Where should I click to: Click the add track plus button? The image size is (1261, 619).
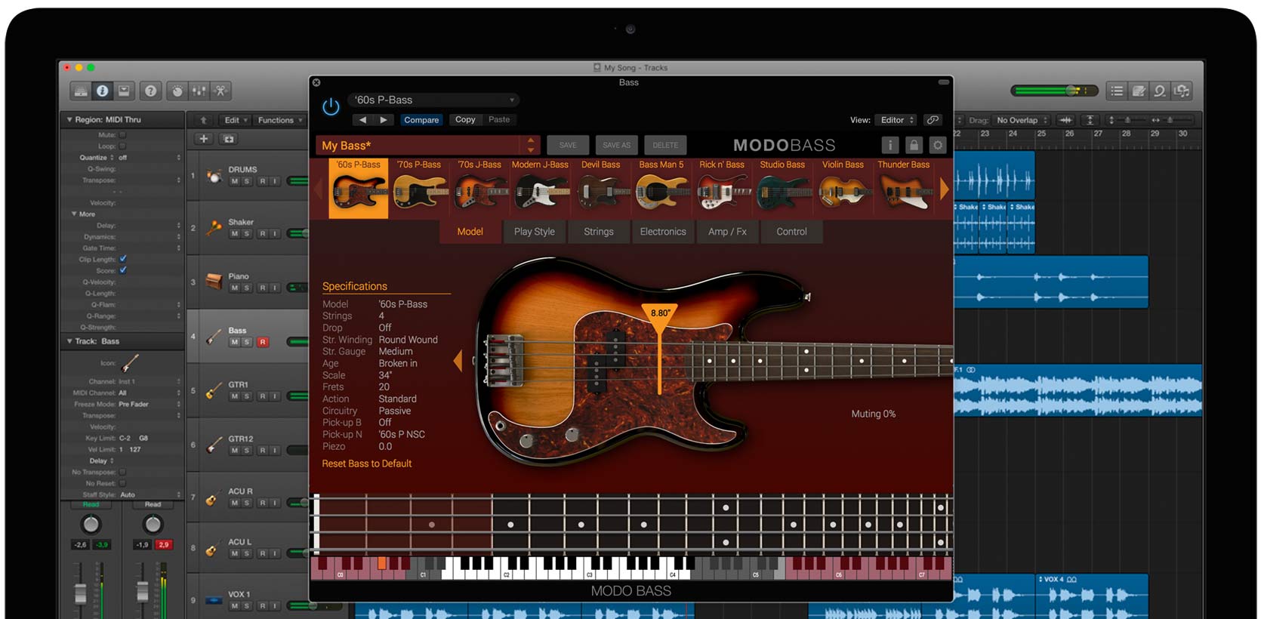coord(204,139)
